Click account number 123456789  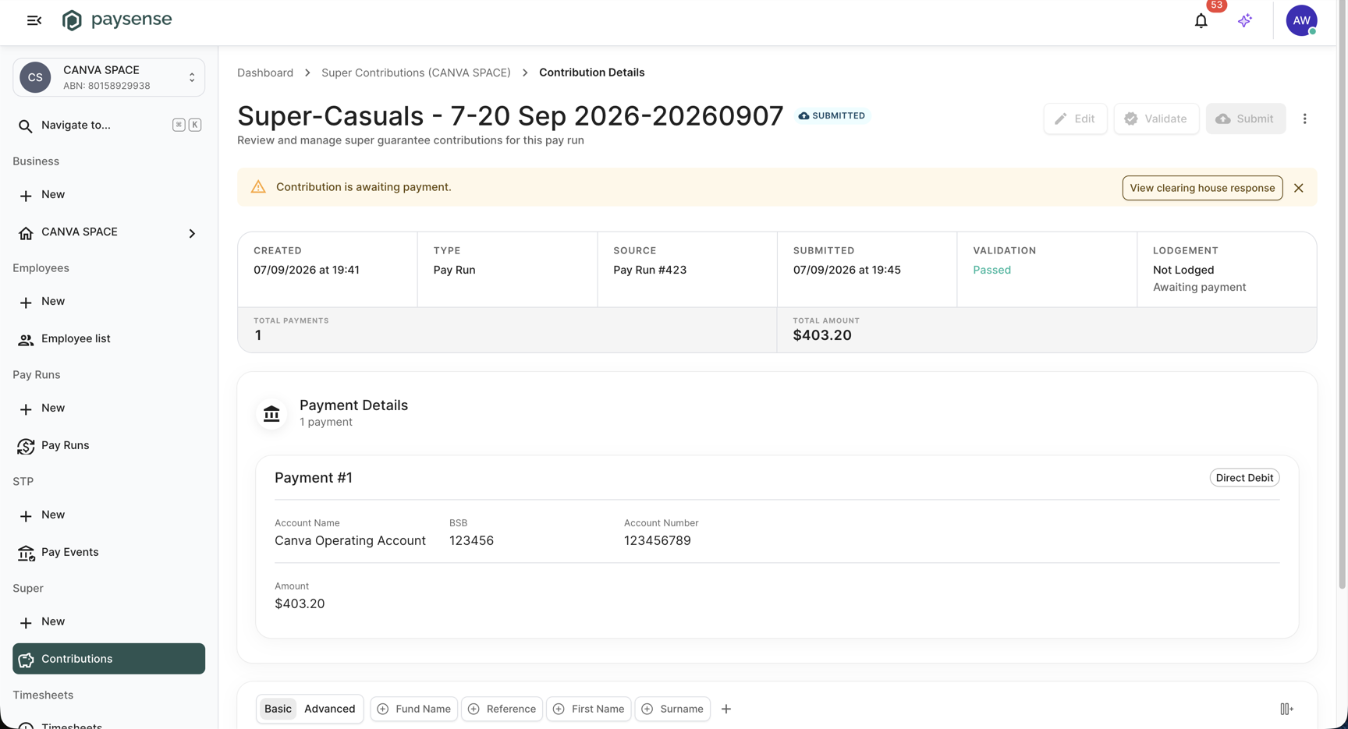tap(658, 541)
